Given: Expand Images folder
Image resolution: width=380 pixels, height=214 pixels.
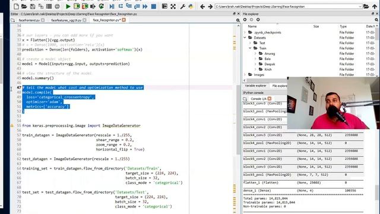Looking at the screenshot, I should (245, 75).
